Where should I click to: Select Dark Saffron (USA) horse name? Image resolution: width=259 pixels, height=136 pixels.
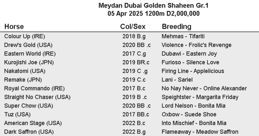(x=29, y=132)
